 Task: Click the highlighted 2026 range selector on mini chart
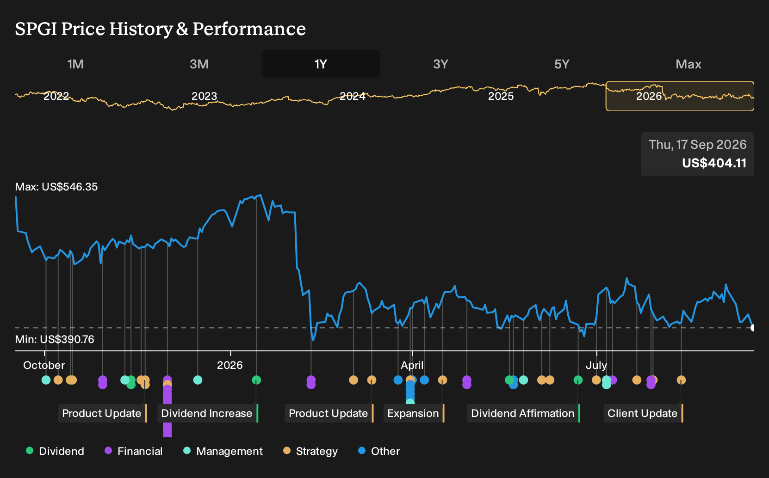pos(680,96)
